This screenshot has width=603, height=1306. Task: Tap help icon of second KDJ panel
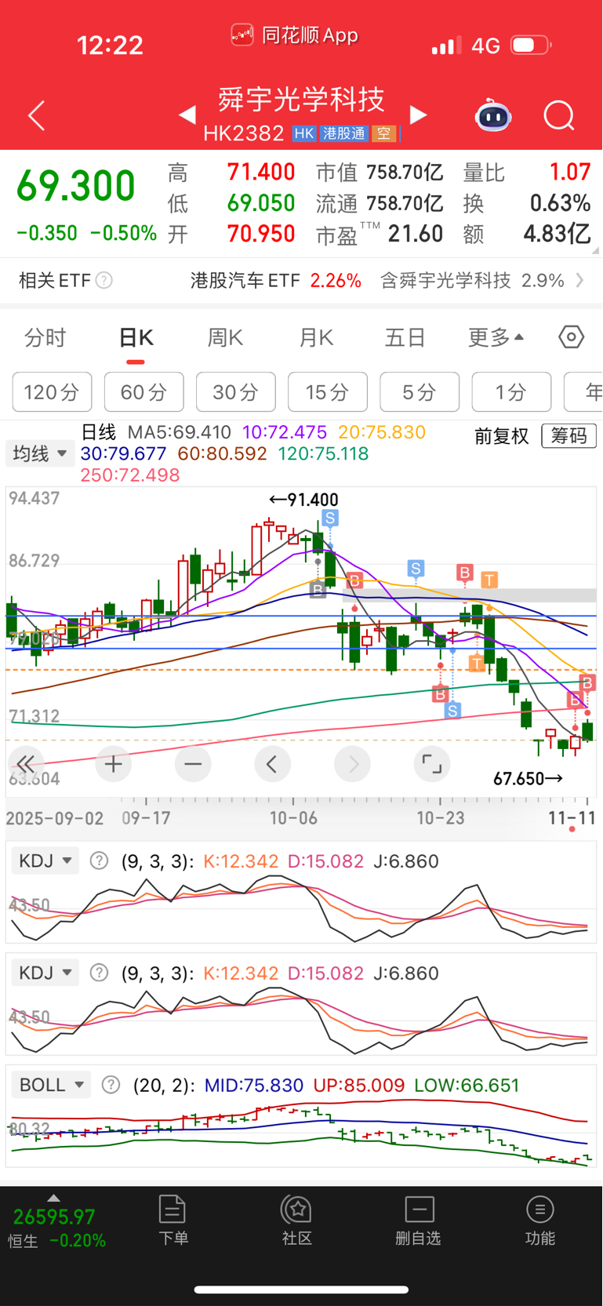[x=99, y=973]
